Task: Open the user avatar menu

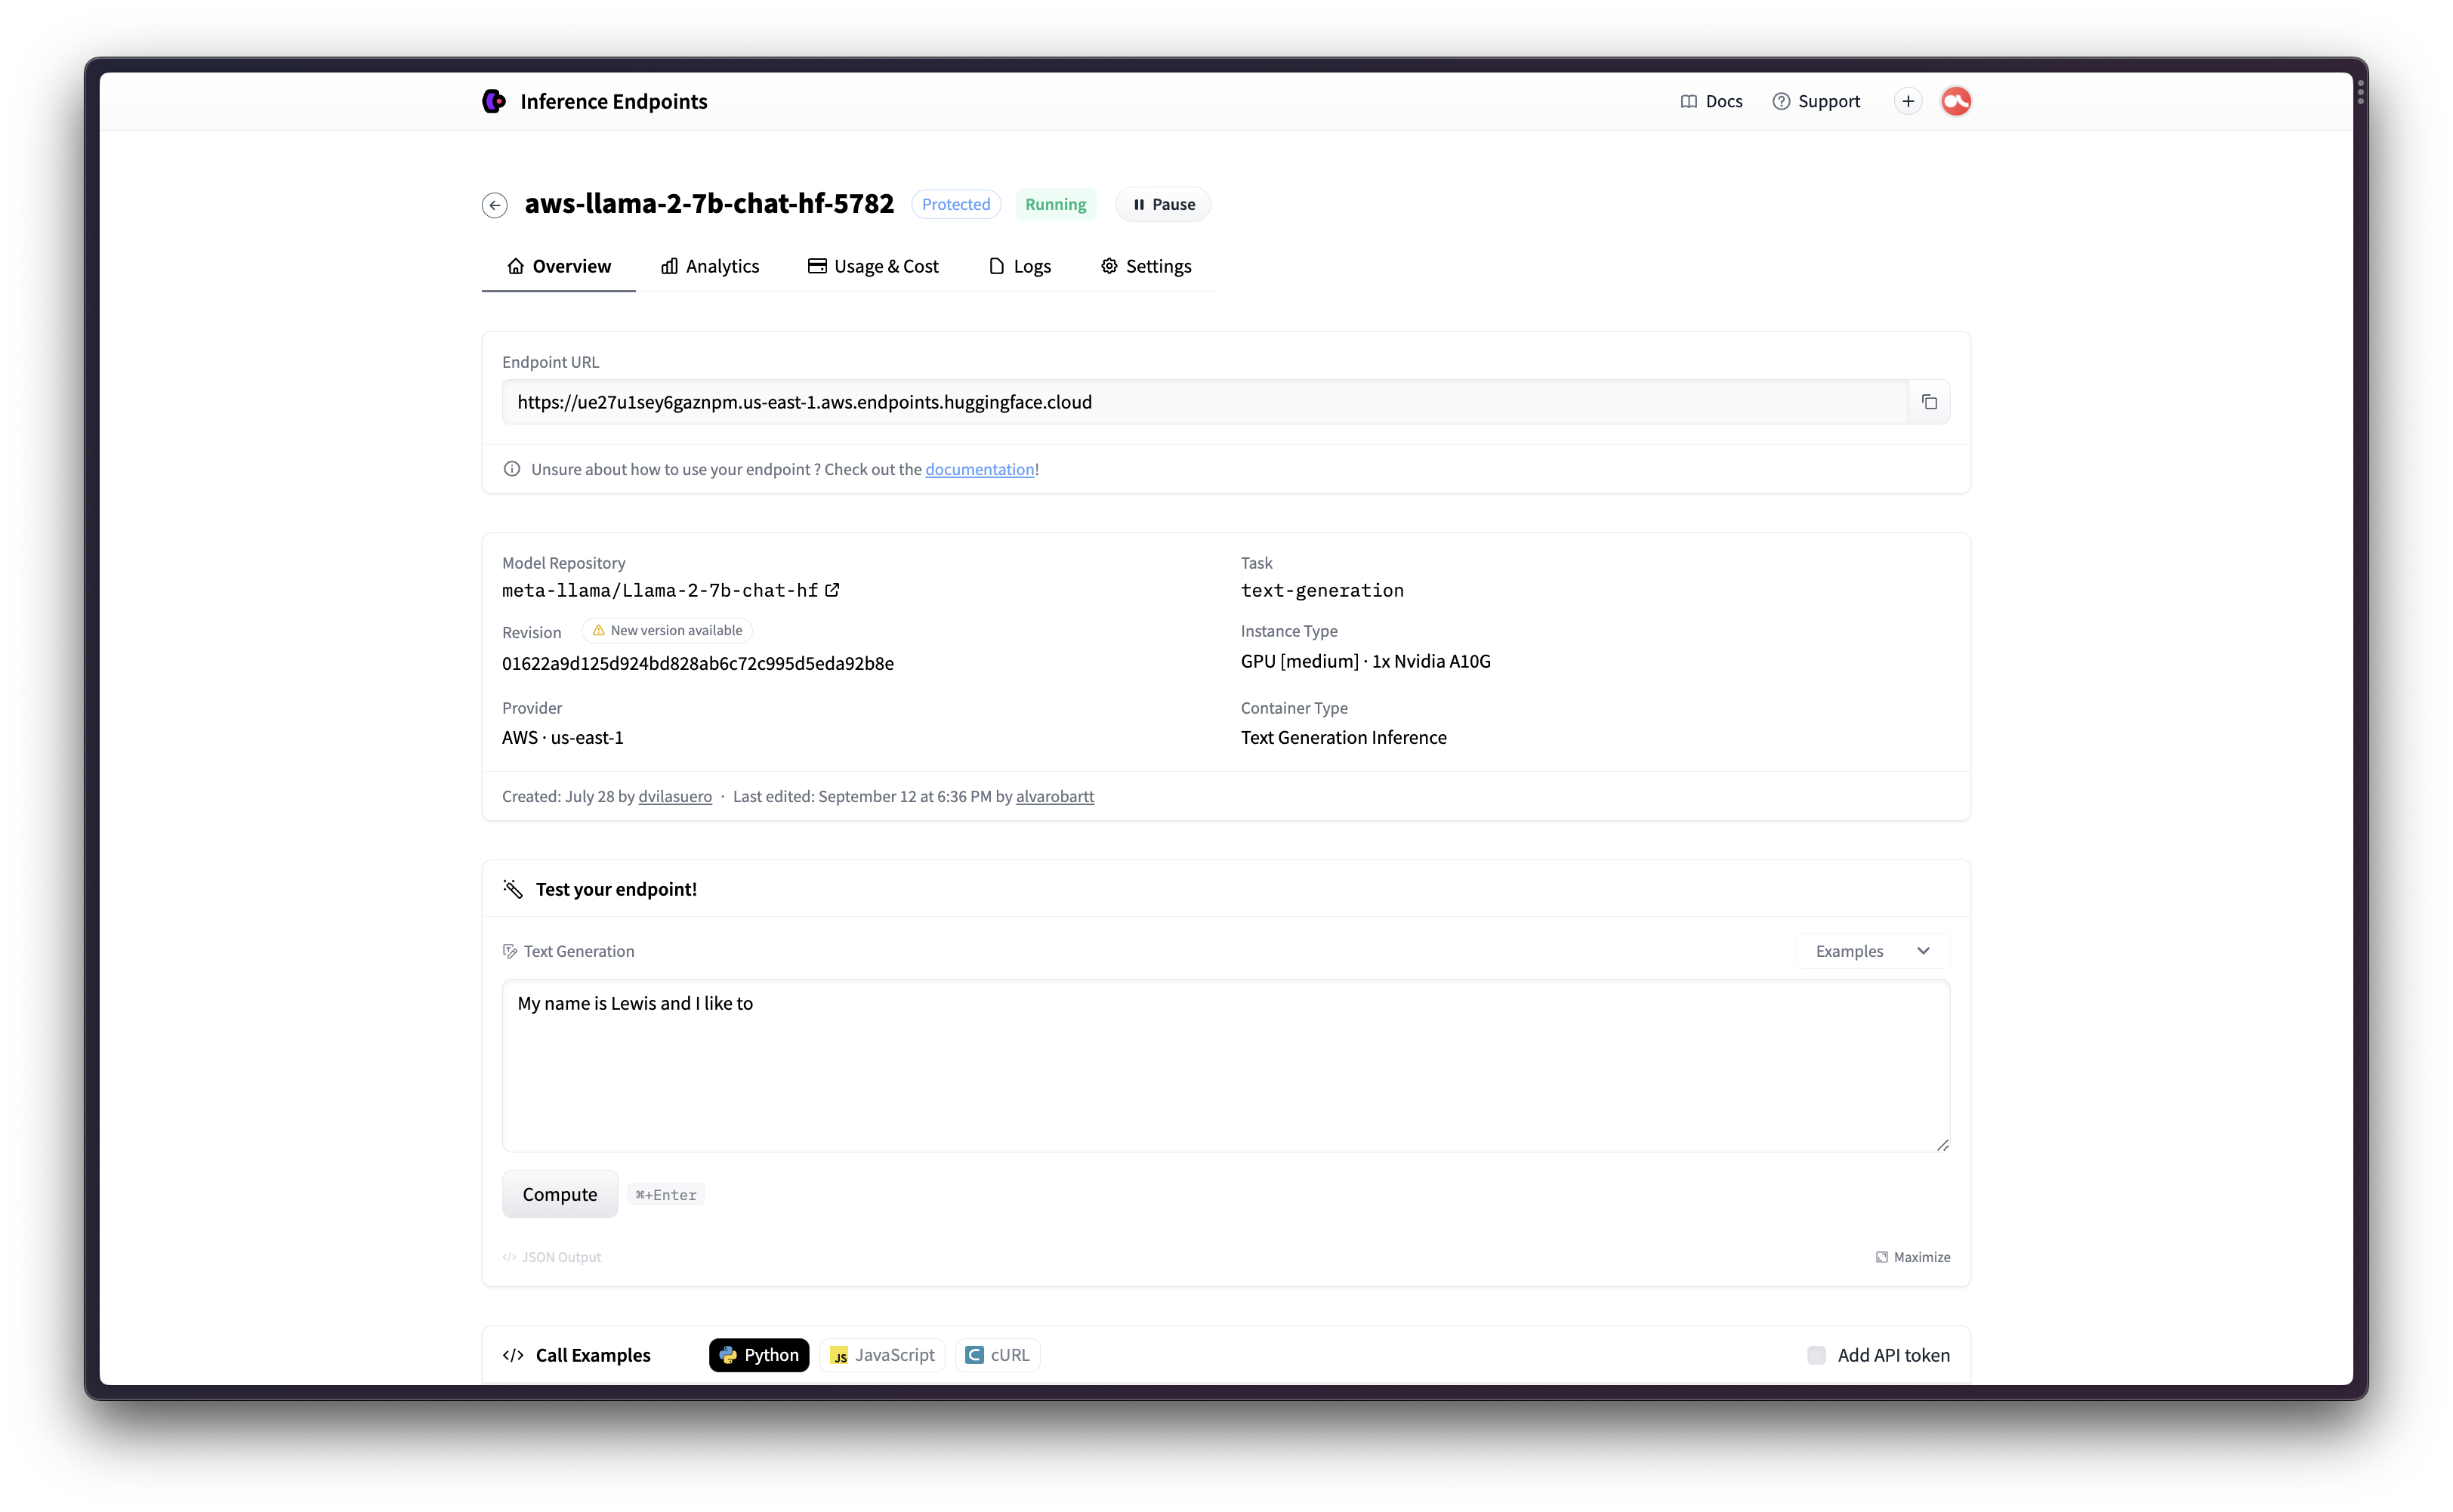Action: click(1955, 101)
